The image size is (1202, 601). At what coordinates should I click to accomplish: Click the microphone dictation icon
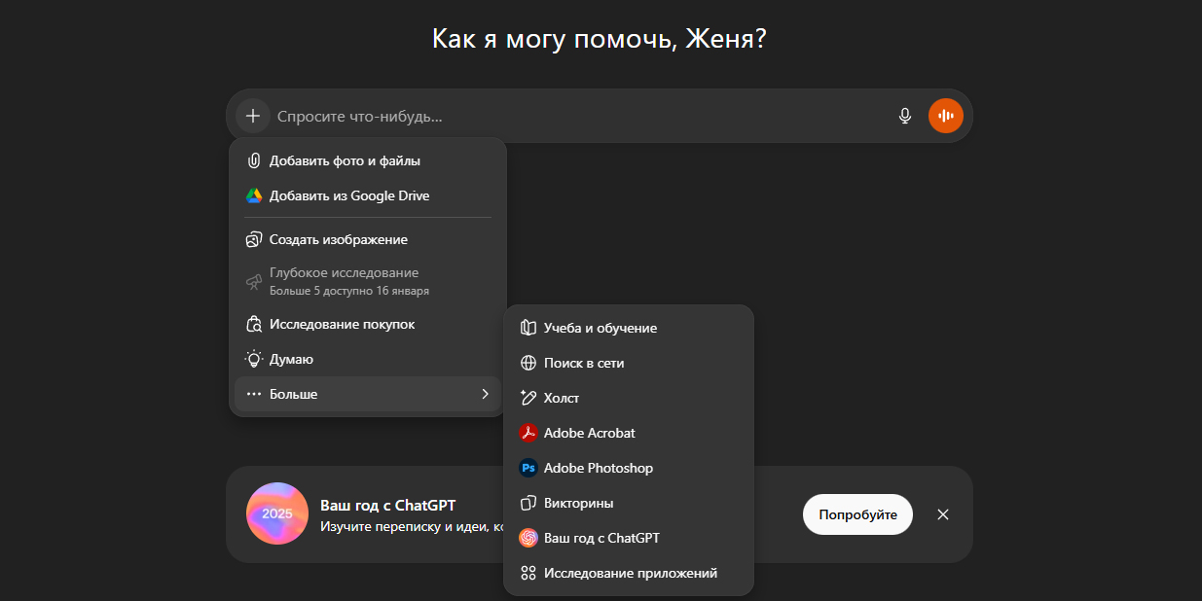tap(905, 116)
